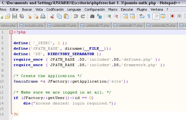Print the document with the printer icon
This screenshot has width=186, height=120.
[x=43, y=16]
